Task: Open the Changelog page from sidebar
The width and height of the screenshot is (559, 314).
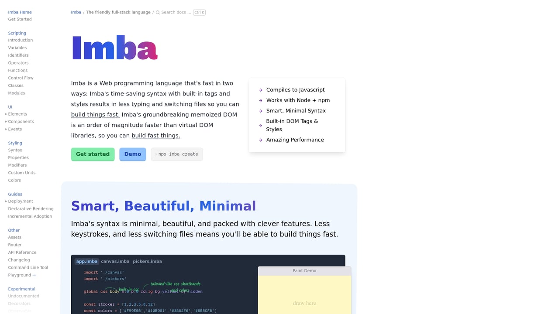Action: coord(19,260)
